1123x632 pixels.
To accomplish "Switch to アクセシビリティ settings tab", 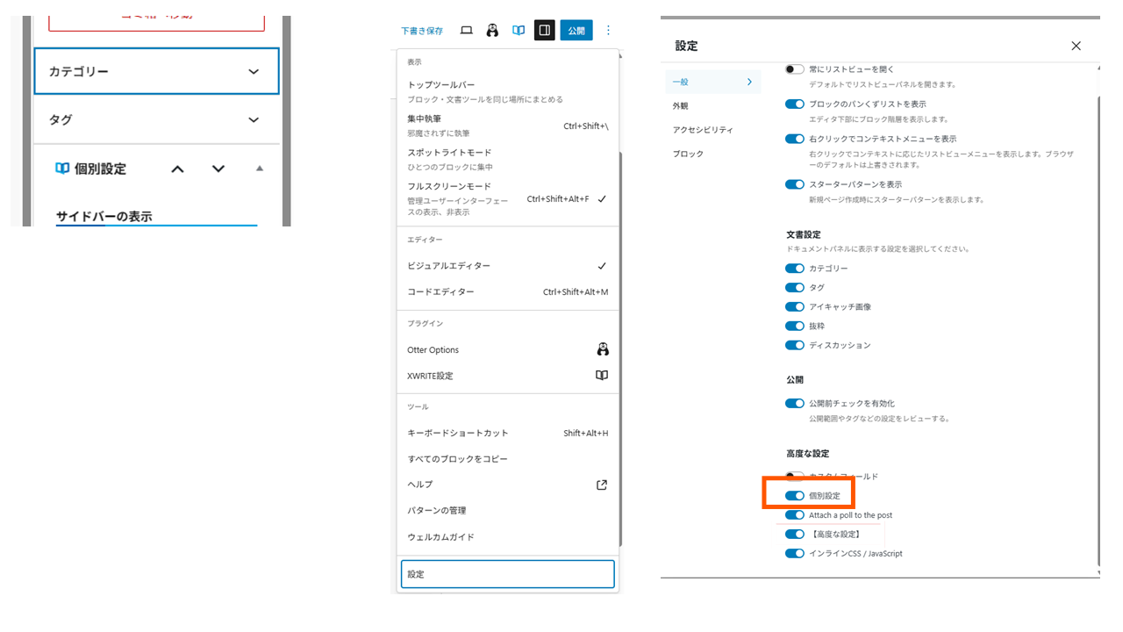I will pyautogui.click(x=703, y=130).
